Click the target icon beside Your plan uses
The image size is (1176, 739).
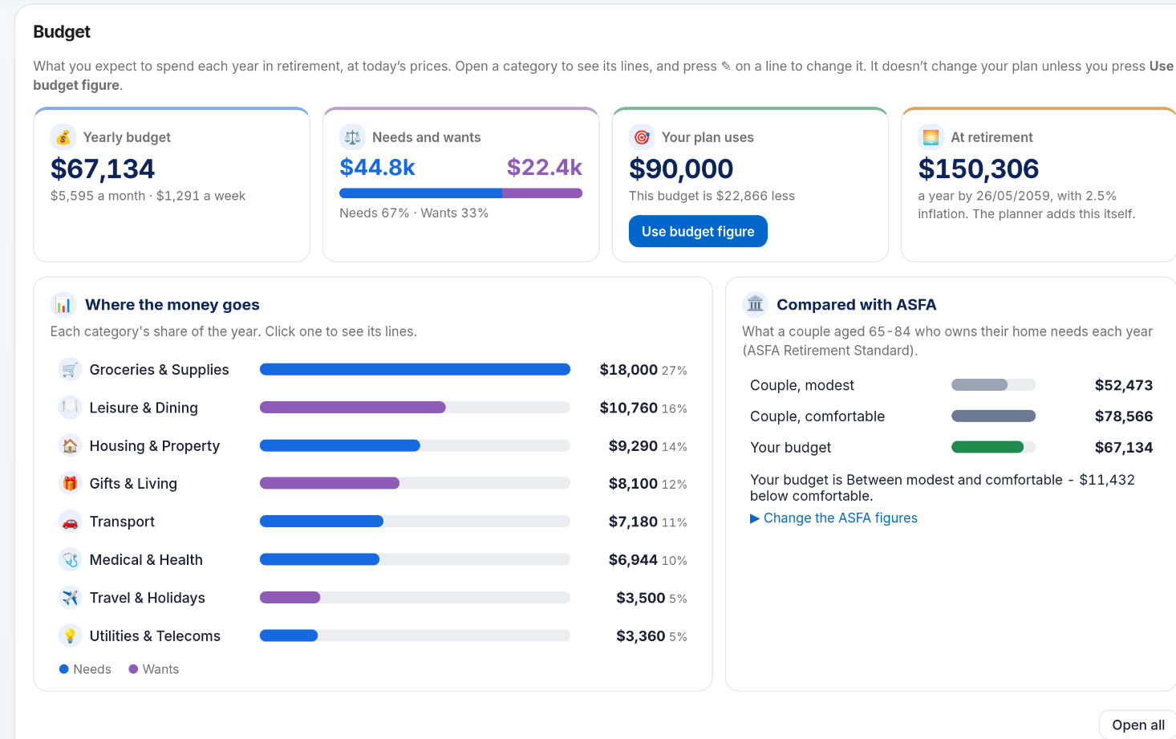pyautogui.click(x=642, y=137)
